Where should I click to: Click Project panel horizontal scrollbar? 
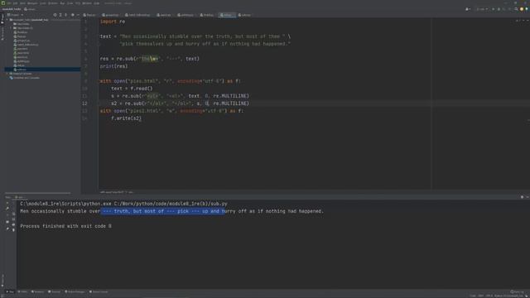[x=38, y=193]
